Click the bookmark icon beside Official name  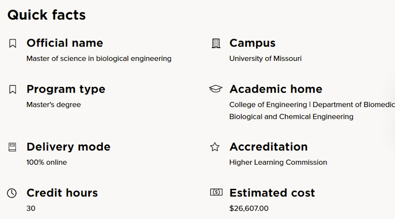[x=13, y=43]
